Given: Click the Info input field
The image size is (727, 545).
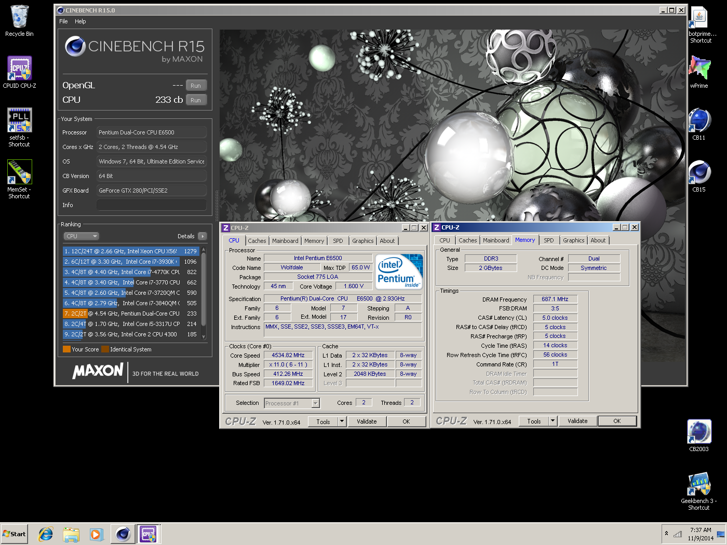Looking at the screenshot, I should [152, 205].
